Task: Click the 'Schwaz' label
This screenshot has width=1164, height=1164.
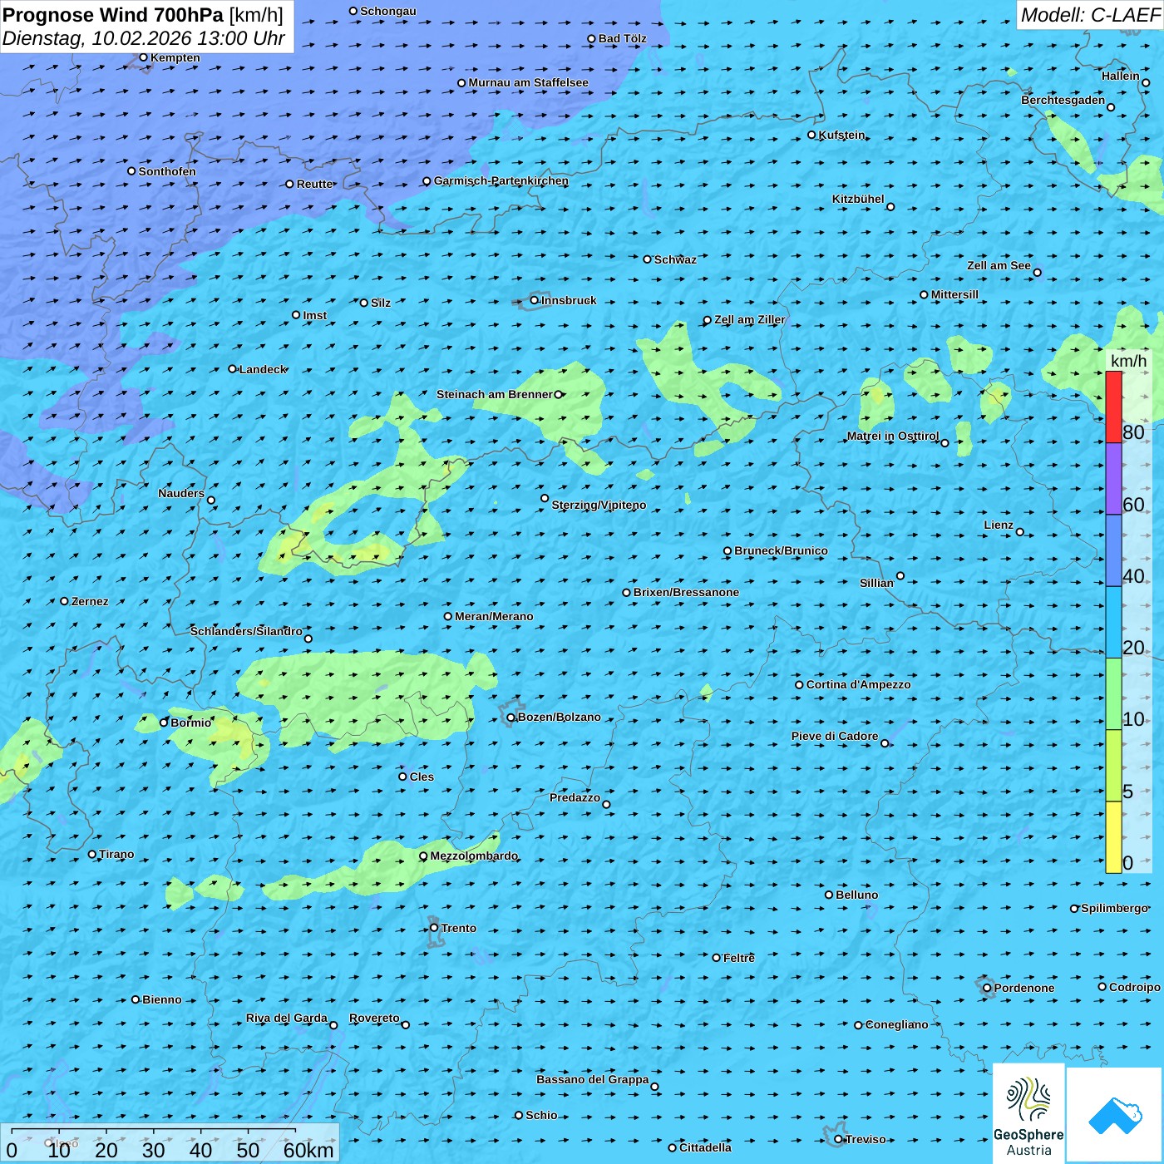Action: point(675,259)
